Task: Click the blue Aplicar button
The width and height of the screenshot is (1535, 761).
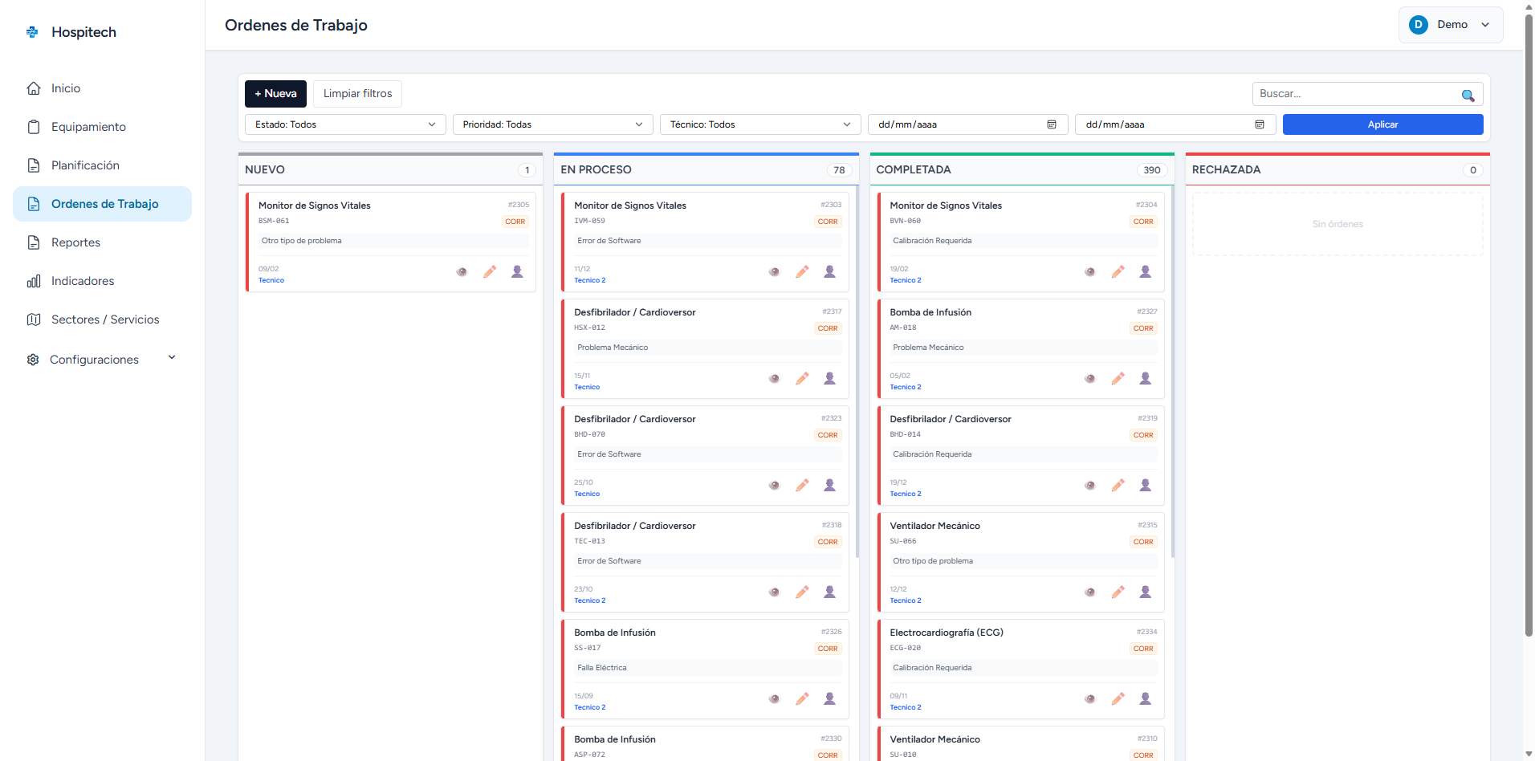Action: (x=1382, y=124)
